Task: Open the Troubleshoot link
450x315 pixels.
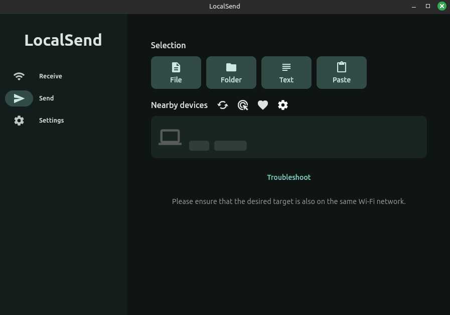Action: click(x=288, y=177)
